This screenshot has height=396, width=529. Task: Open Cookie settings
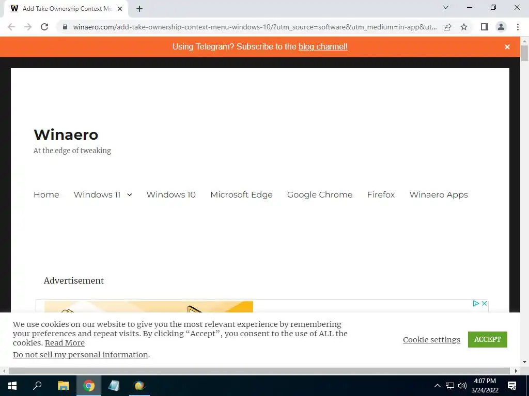coord(431,339)
